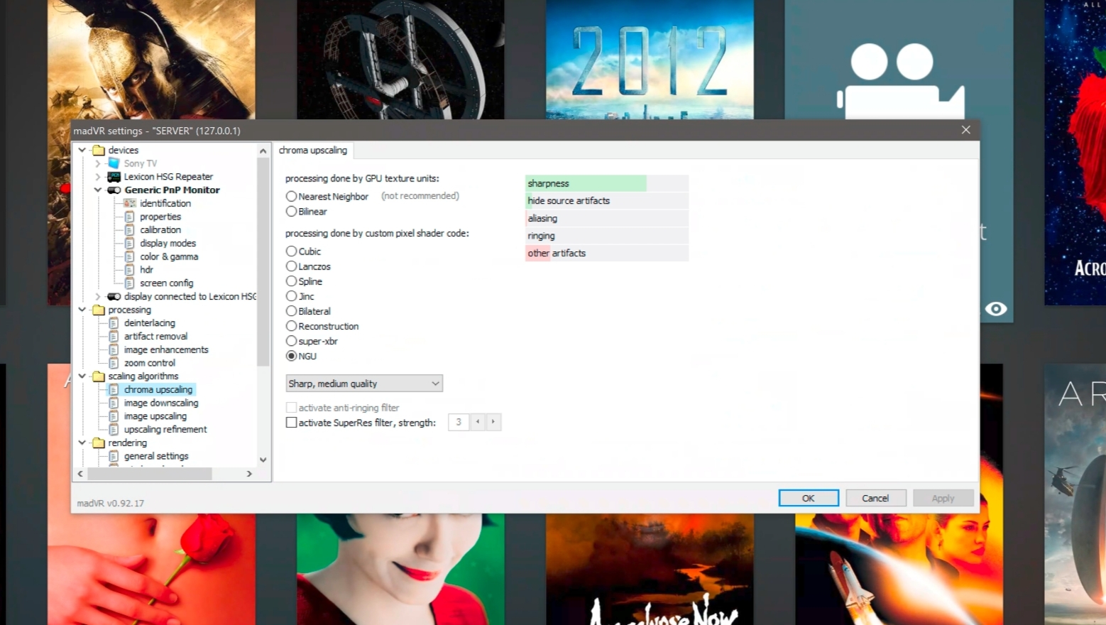Expand the Sony TV tree node
The height and width of the screenshot is (625, 1106).
coord(98,163)
